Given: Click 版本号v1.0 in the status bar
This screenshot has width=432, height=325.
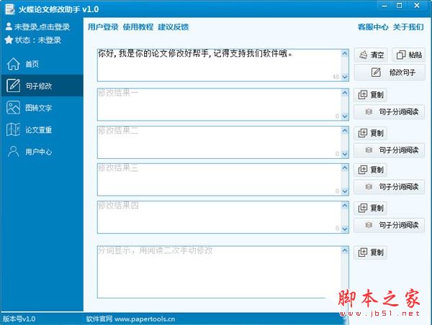Looking at the screenshot, I should pos(19,319).
